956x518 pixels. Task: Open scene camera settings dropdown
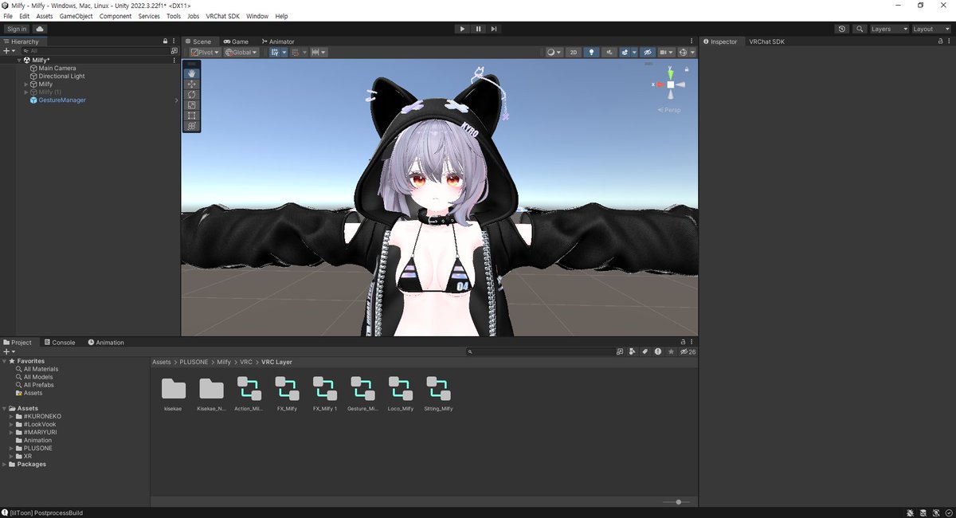coord(666,52)
